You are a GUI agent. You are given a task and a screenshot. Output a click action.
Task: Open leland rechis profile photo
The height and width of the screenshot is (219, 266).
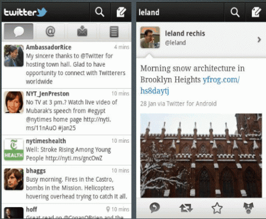[150, 37]
